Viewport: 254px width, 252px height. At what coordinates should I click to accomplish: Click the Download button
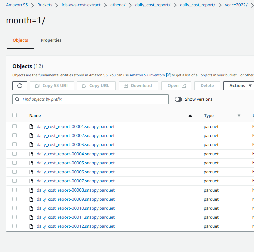pyautogui.click(x=138, y=86)
